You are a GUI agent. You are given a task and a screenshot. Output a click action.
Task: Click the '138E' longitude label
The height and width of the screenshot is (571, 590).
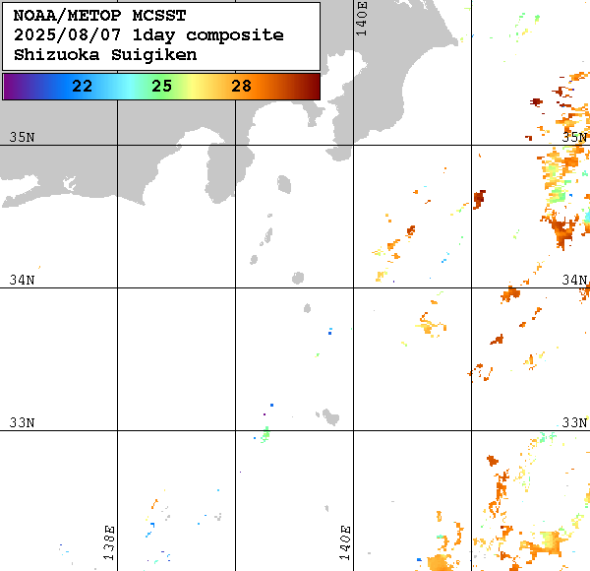click(x=109, y=542)
